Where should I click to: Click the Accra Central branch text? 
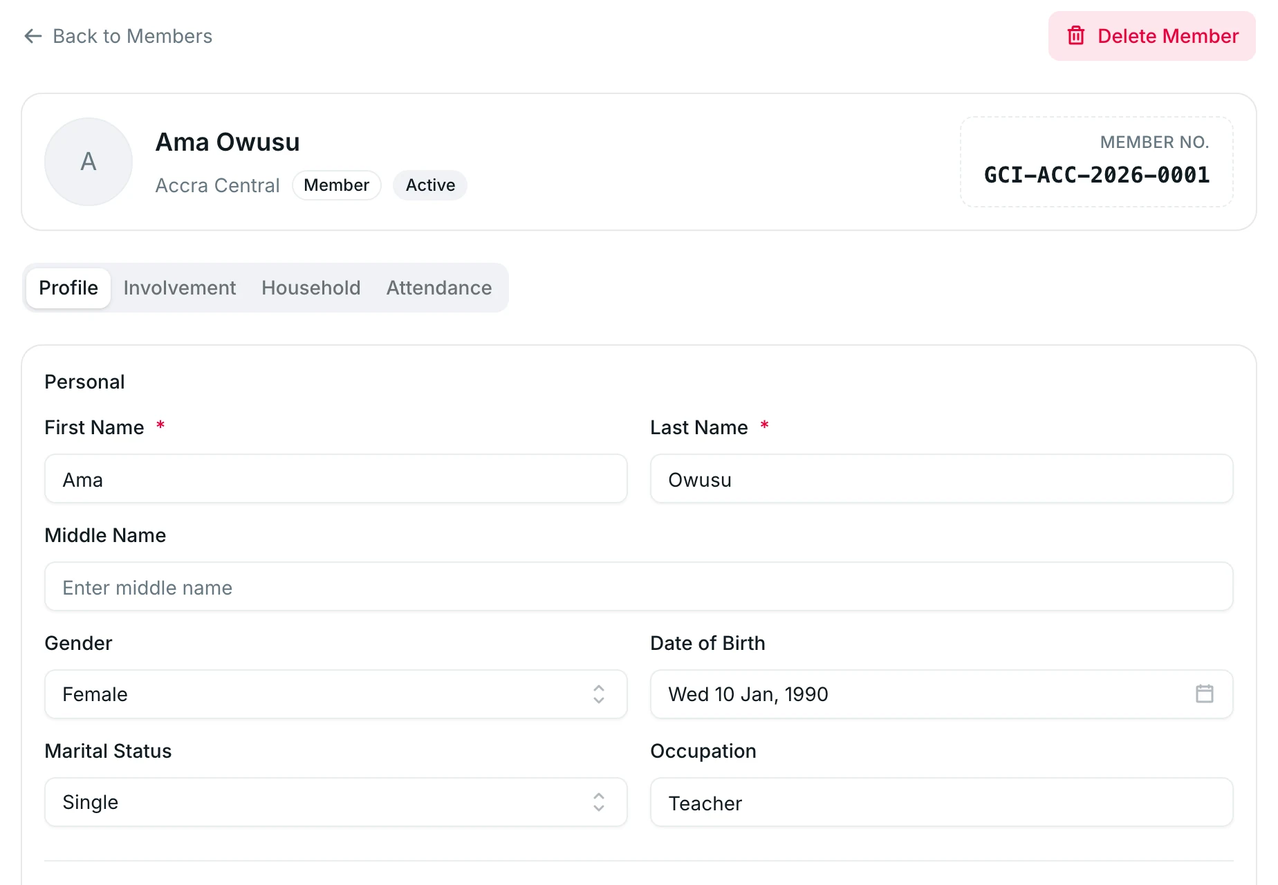(217, 185)
